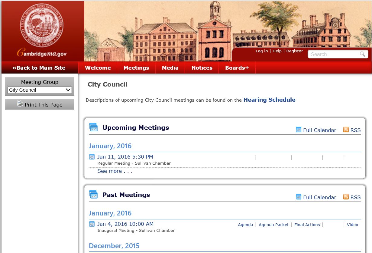The width and height of the screenshot is (372, 253).
Task: Expand the Boards+ menu
Action: pyautogui.click(x=237, y=68)
